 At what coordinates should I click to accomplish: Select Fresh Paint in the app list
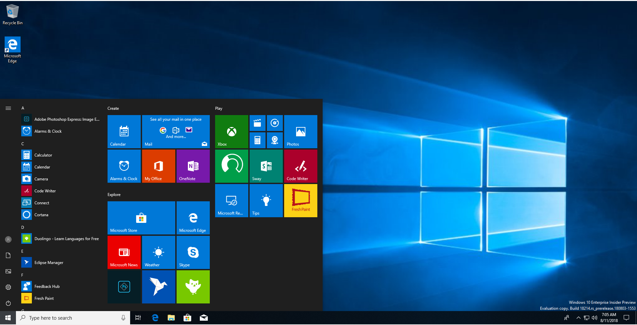click(61, 298)
